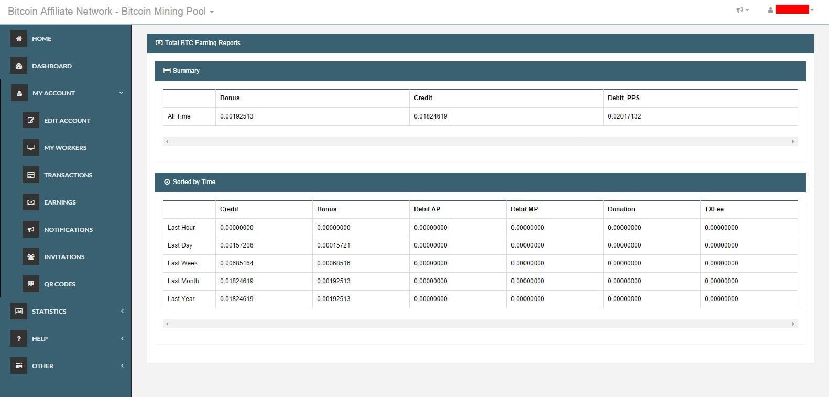Screen dimensions: 829x397
Task: Click the Edit Account pencil icon
Action: [31, 121]
